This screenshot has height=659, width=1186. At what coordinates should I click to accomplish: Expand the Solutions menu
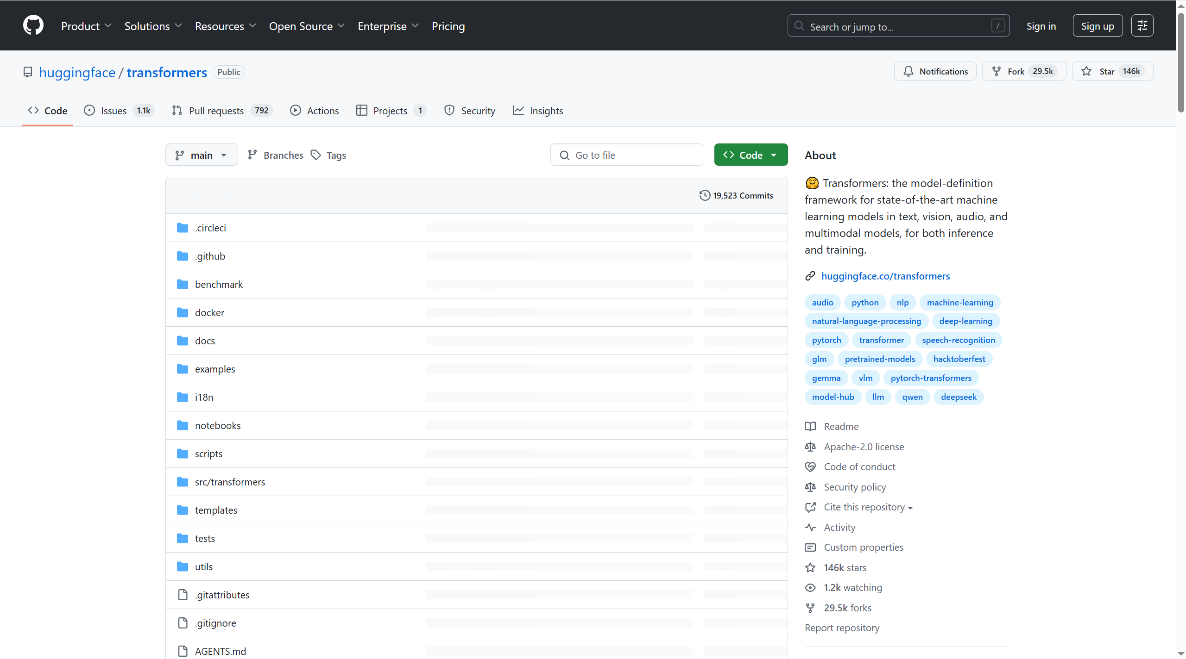[153, 26]
